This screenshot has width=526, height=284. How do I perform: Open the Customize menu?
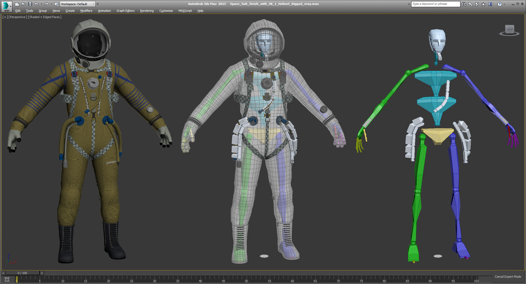[166, 11]
